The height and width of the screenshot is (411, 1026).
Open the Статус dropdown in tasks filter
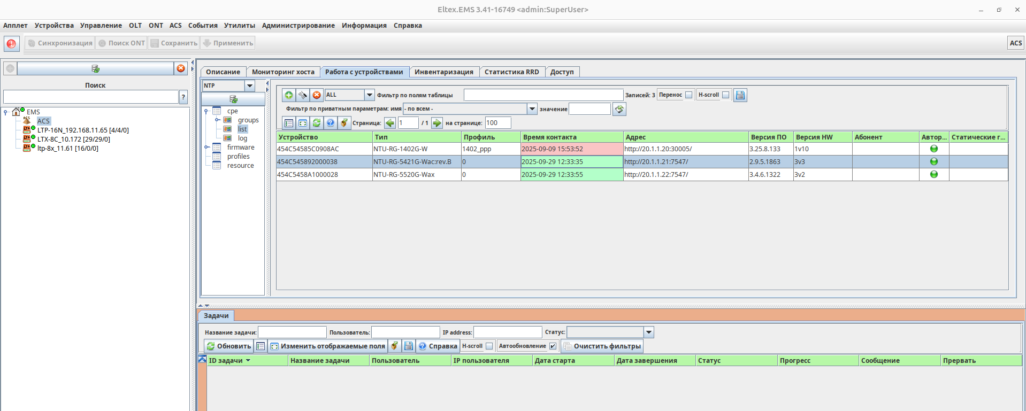click(649, 332)
